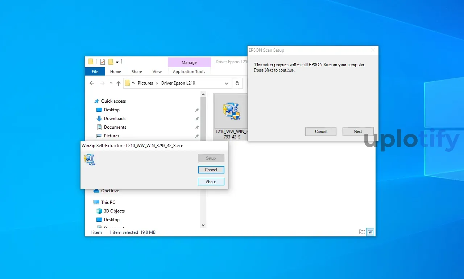Click the Downloads arrow icon

click(99, 119)
